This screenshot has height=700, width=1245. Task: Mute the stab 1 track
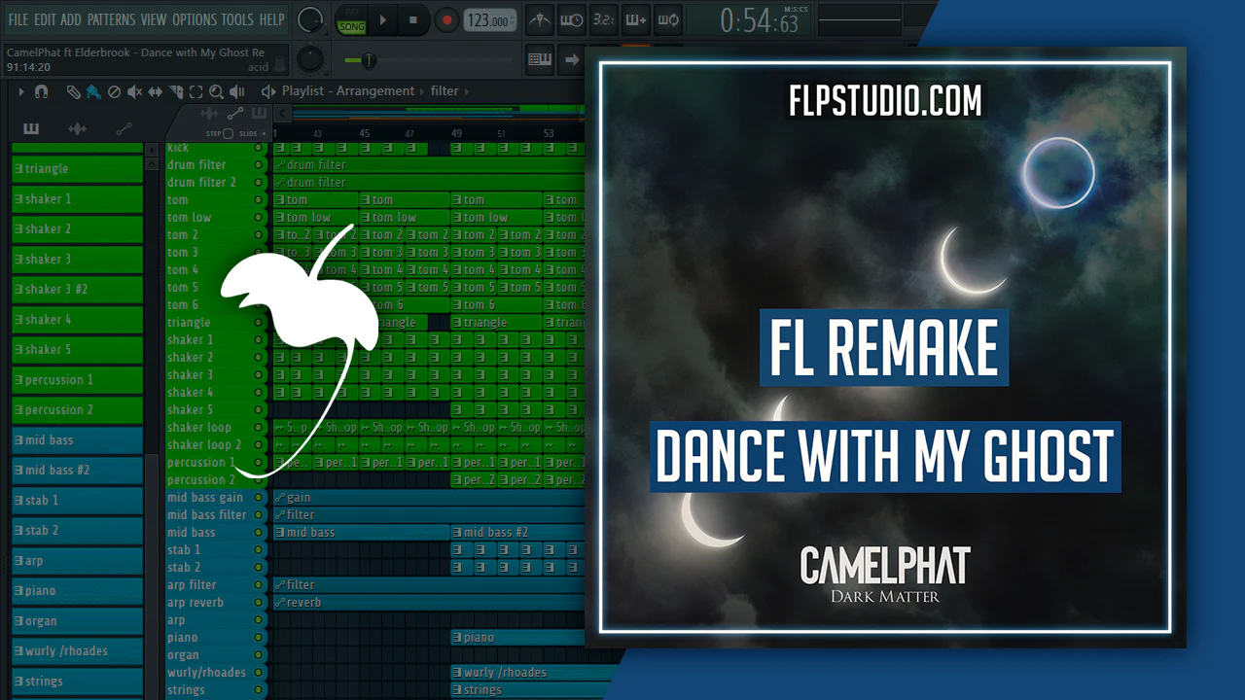[x=258, y=549]
